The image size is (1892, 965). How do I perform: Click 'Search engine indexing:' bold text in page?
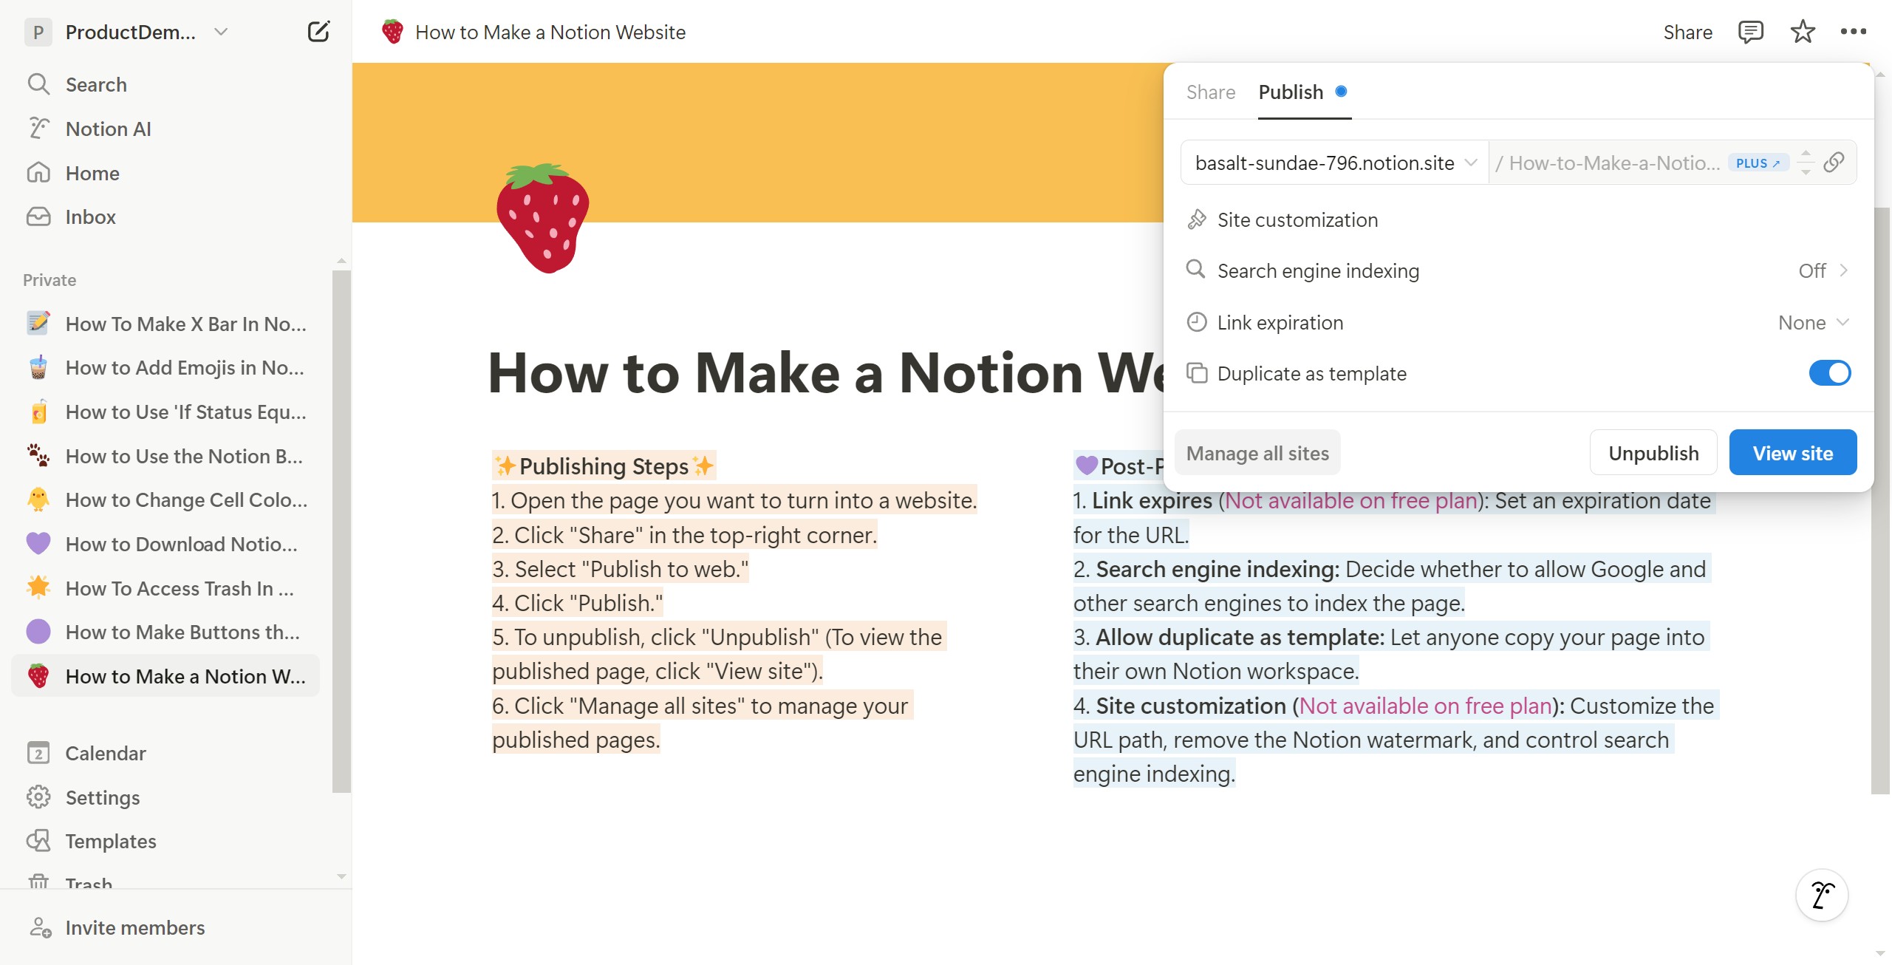click(x=1217, y=569)
